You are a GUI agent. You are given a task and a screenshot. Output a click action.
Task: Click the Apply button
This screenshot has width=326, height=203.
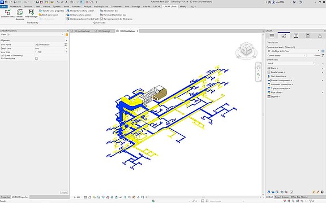[64, 192]
